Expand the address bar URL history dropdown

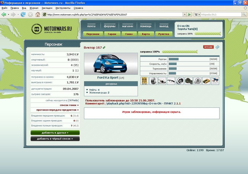tap(185, 15)
